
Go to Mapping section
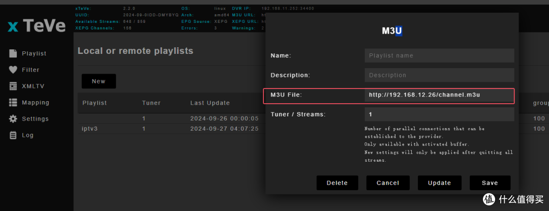click(x=36, y=103)
